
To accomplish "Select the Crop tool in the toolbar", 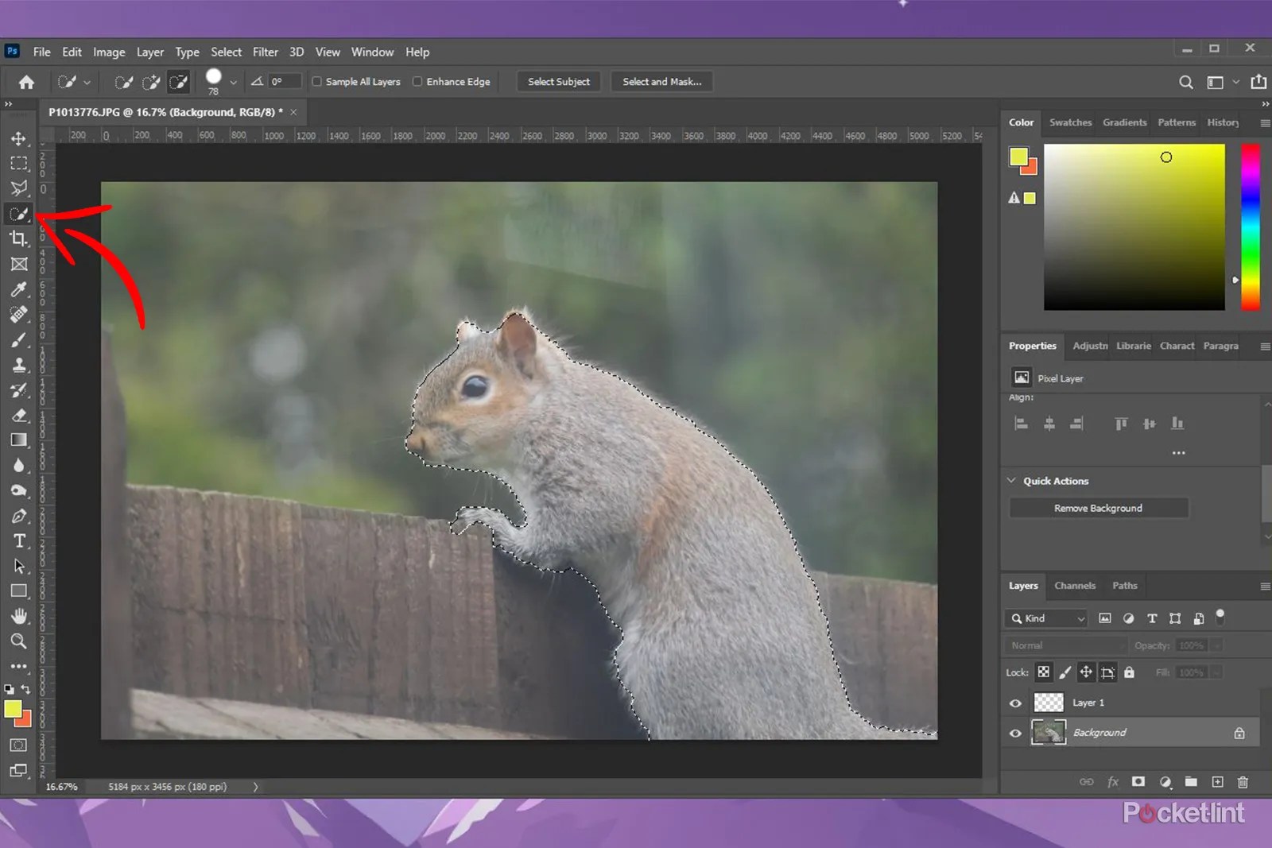I will click(18, 238).
